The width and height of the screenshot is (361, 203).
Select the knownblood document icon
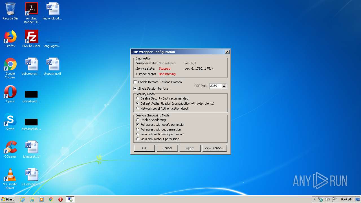[52, 11]
